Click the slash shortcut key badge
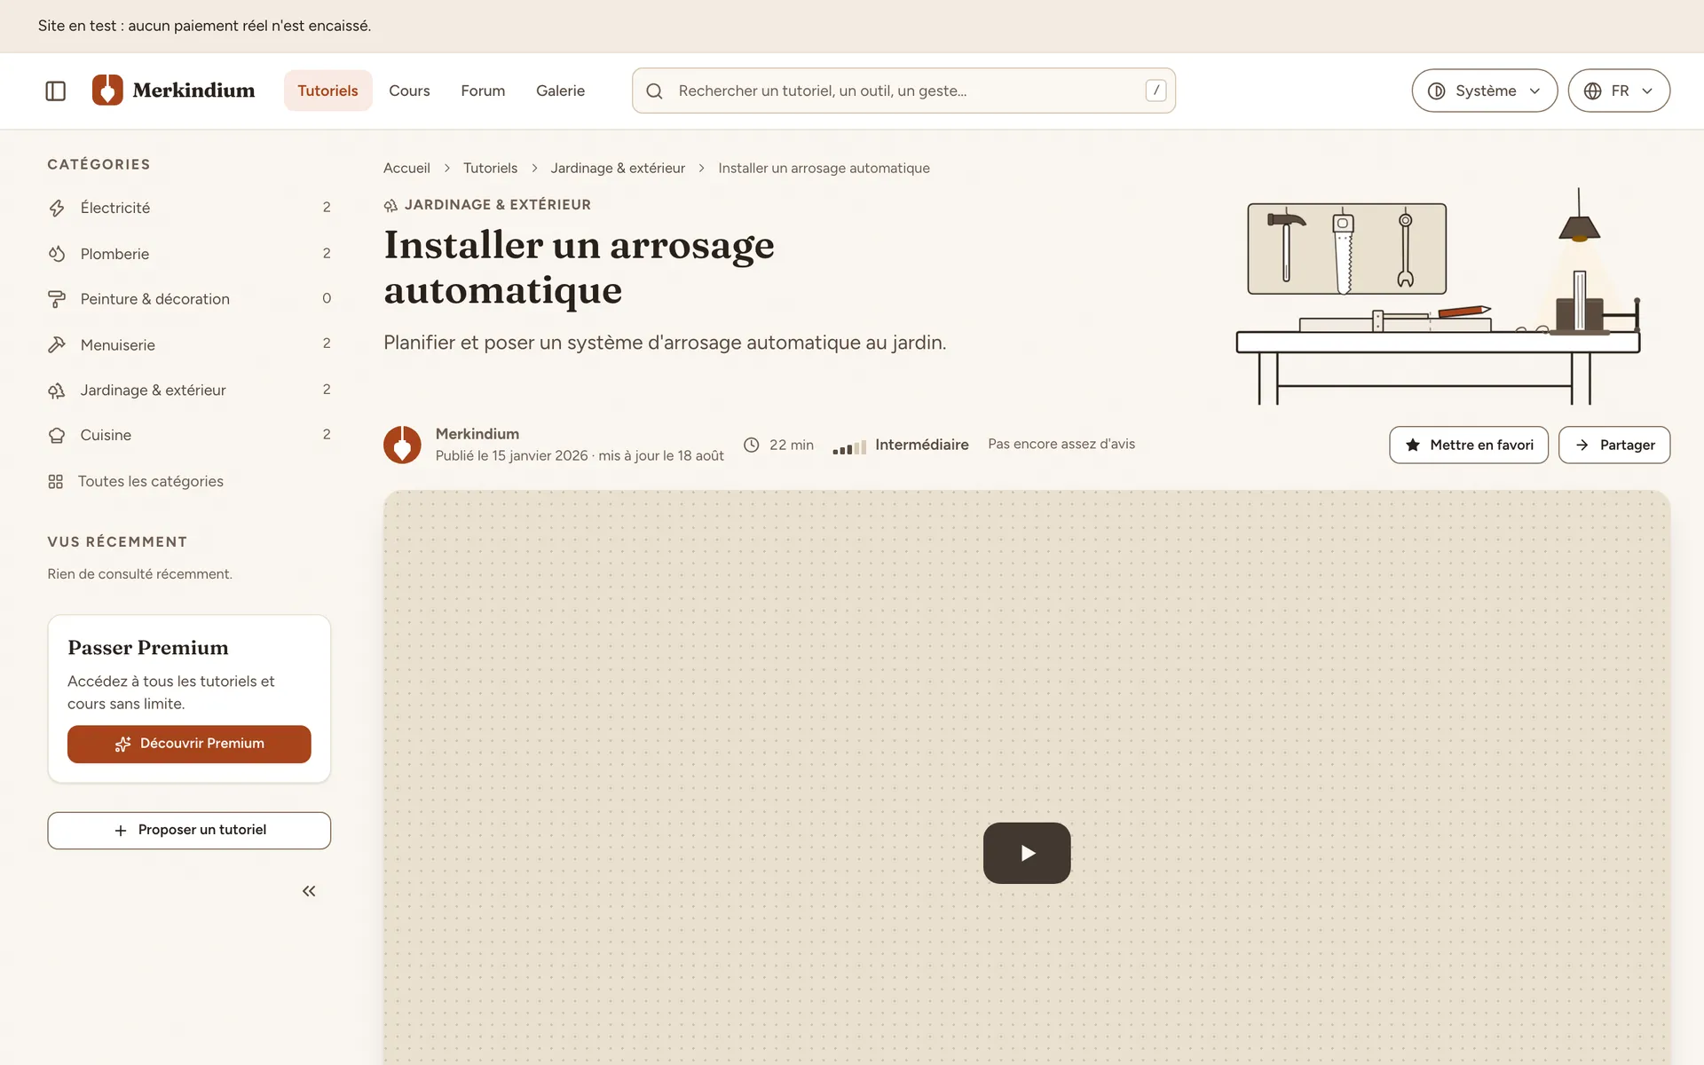 (x=1156, y=91)
